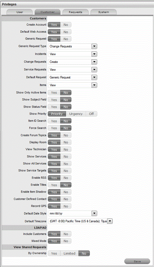The height and width of the screenshot is (267, 154).
Task: Set Create Account to No
Action: (x=66, y=25)
